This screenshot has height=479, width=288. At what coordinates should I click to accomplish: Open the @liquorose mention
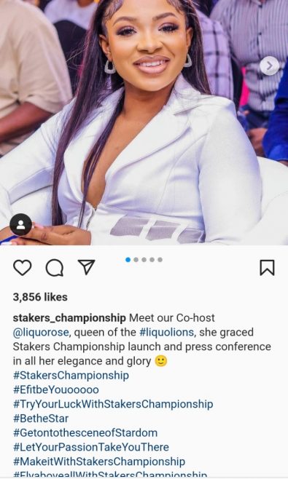41,333
